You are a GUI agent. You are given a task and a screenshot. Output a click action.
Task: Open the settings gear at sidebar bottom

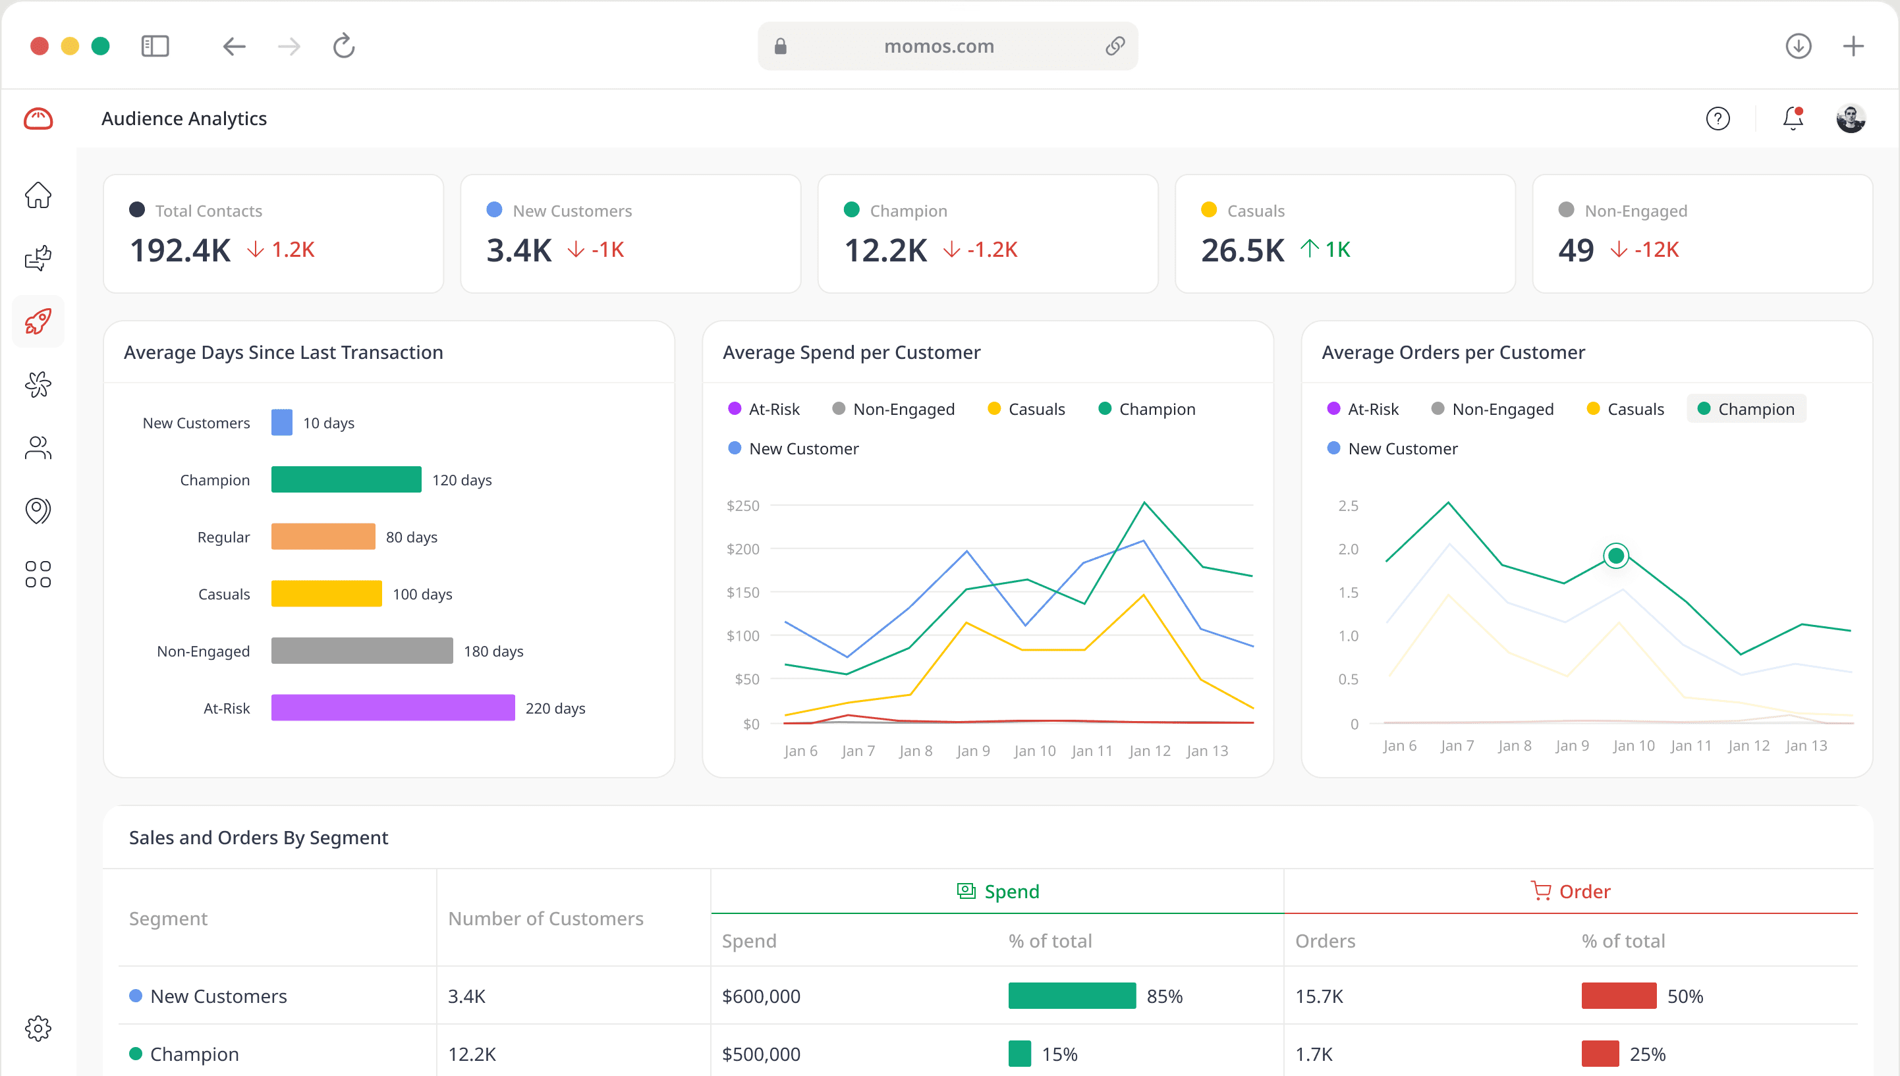(38, 1028)
